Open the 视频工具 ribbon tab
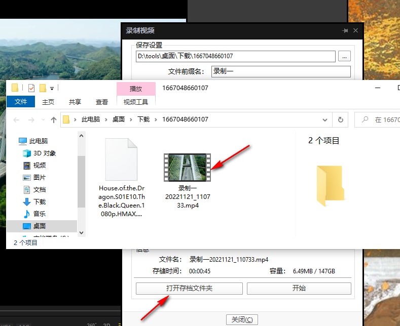Viewport: 400px width, 326px height. click(136, 102)
